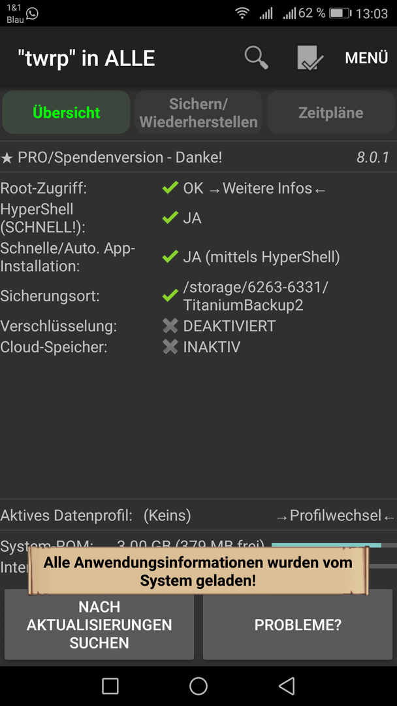Viewport: 397px width, 706px height.
Task: Open the Profilwechsel profile switcher
Action: (336, 516)
